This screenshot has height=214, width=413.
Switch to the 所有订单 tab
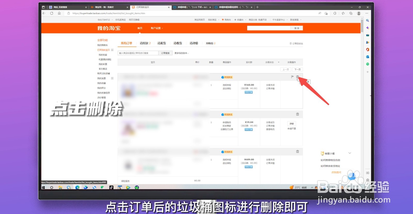click(x=126, y=43)
